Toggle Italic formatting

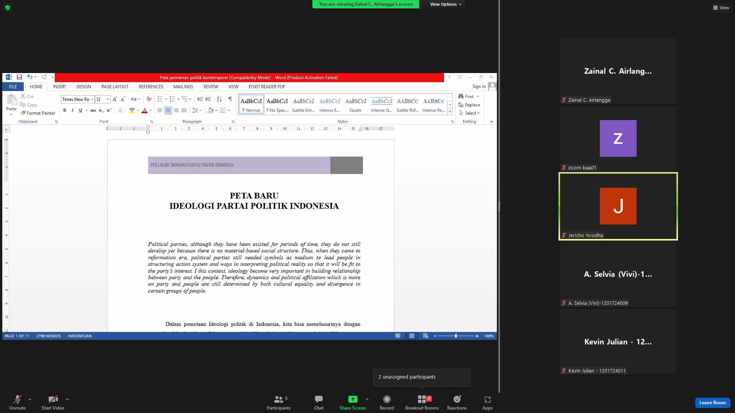(72, 111)
